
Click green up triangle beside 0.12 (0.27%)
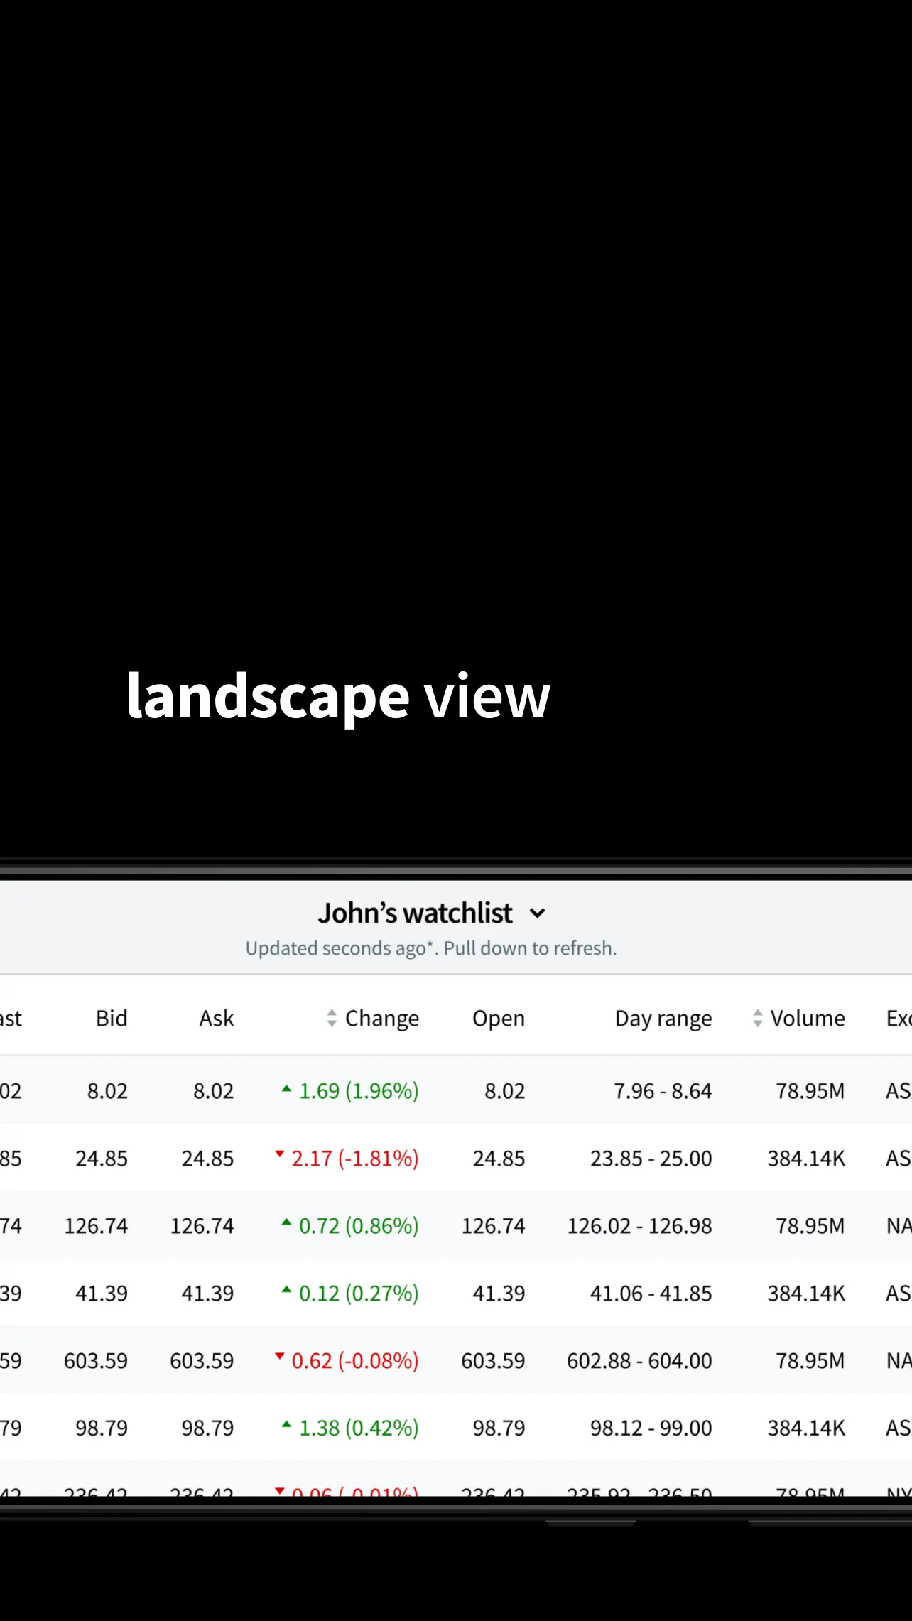click(286, 1289)
